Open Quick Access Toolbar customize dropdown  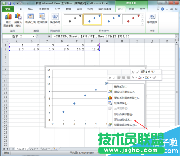tap(28, 4)
